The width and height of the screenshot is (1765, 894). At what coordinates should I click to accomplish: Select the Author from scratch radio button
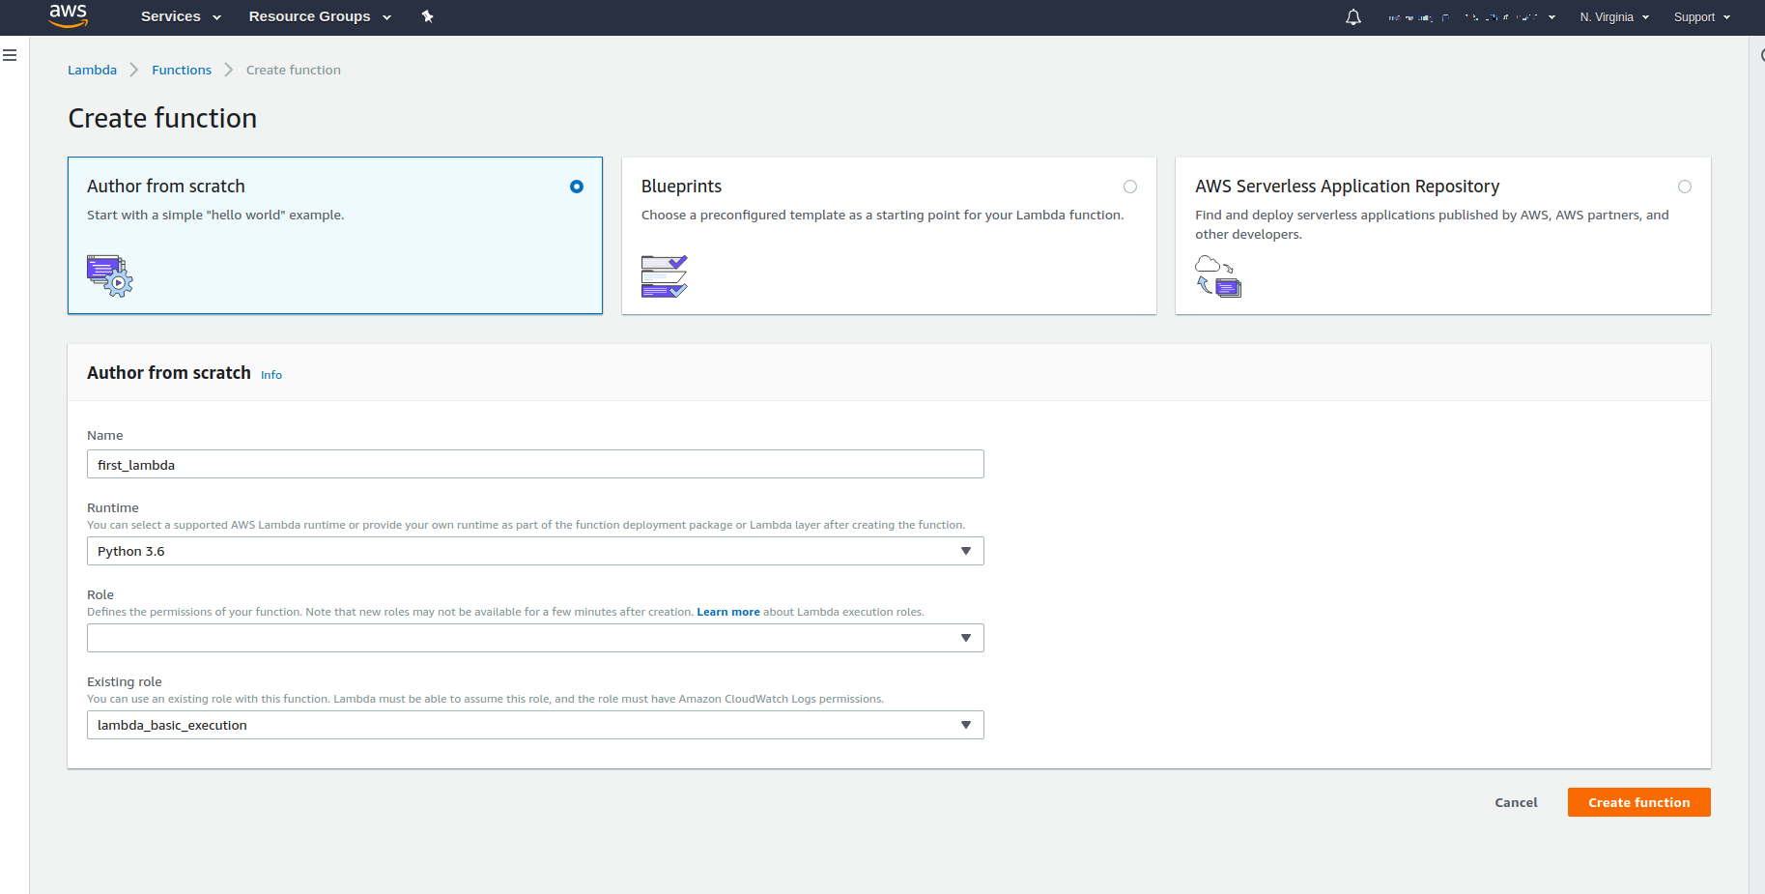point(576,187)
